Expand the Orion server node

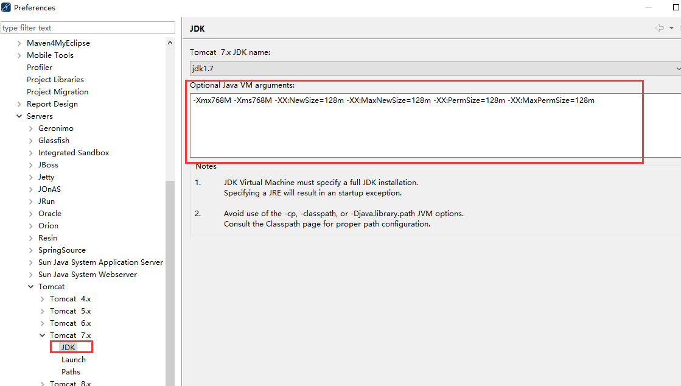click(x=30, y=226)
